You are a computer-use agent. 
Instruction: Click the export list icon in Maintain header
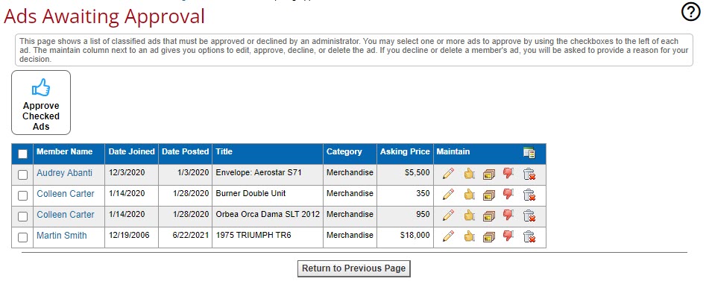[x=529, y=153]
